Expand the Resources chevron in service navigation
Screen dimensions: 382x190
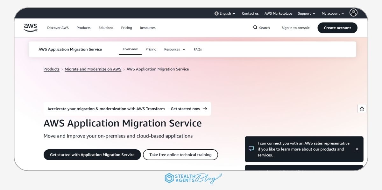184,49
